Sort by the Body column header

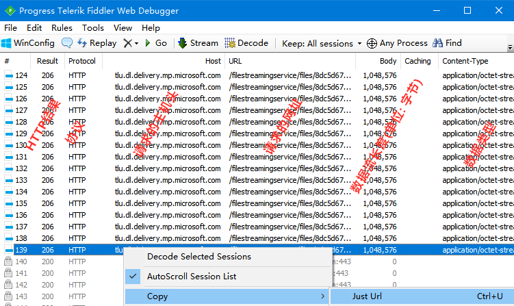[378, 61]
